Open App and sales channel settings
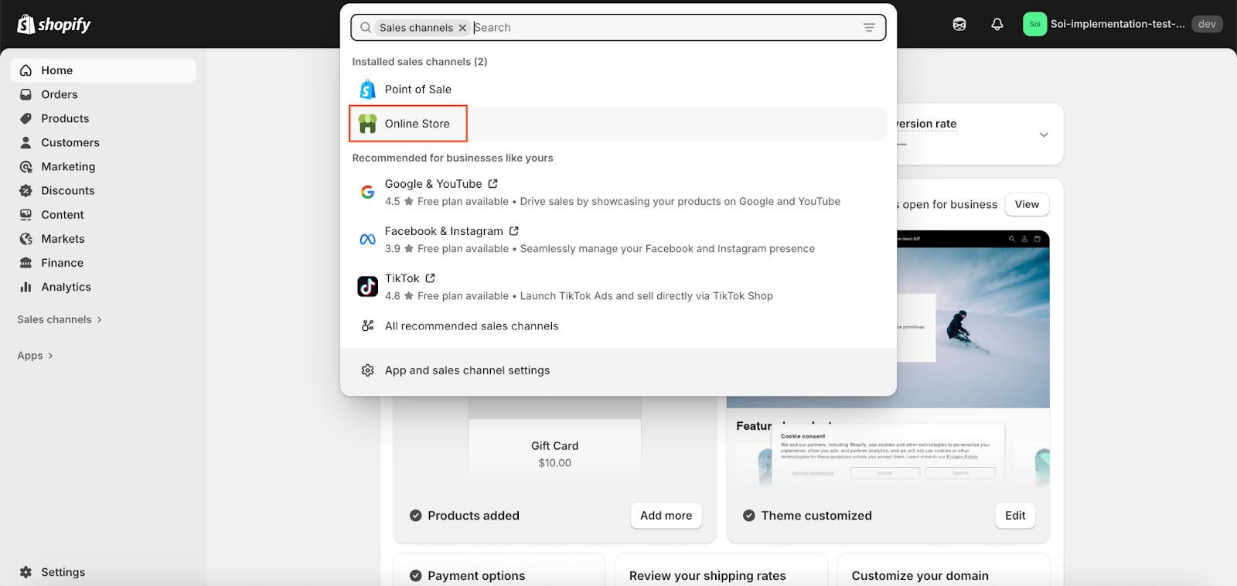The width and height of the screenshot is (1237, 586). coord(467,370)
